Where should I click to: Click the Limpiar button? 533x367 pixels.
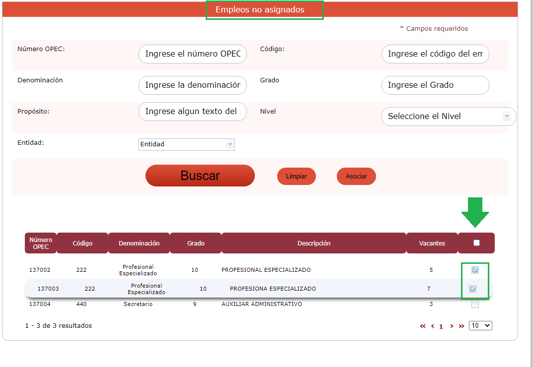coord(296,177)
